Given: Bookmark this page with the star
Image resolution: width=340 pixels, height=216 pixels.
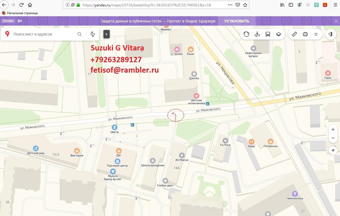Looking at the screenshot, I should (x=245, y=5).
